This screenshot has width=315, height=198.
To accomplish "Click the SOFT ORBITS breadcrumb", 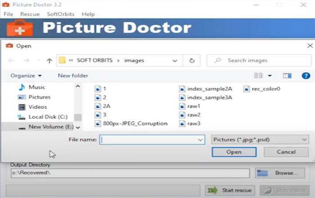I will point(94,60).
